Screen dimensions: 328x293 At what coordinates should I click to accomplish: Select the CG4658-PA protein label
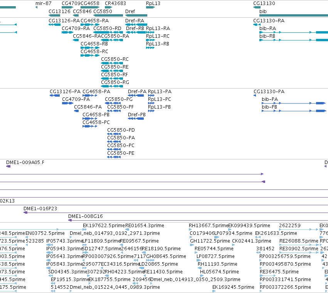pos(96,92)
